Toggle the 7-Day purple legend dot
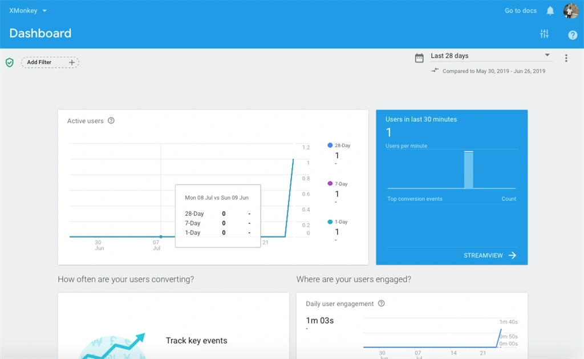 (x=330, y=183)
